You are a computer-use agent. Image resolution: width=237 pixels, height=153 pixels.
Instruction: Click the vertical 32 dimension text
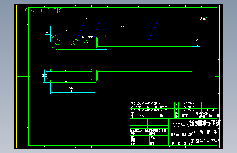click(46, 76)
